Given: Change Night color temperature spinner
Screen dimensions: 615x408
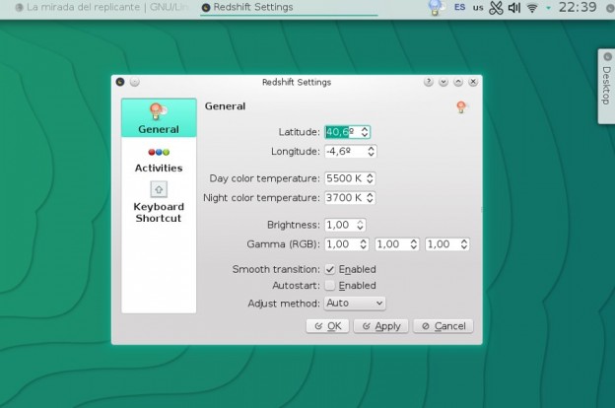Looking at the screenshot, I should click(x=370, y=198).
